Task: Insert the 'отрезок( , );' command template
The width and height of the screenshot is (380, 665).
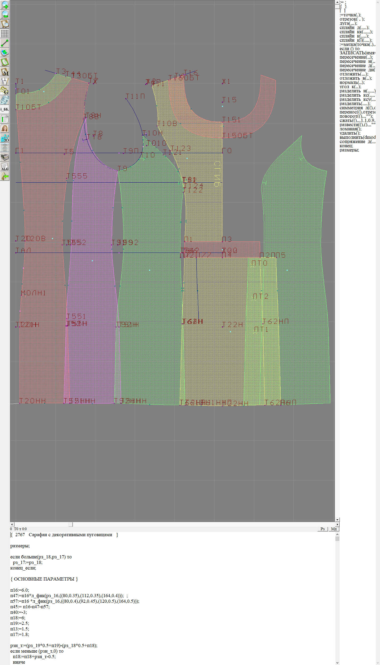Action: point(352,19)
